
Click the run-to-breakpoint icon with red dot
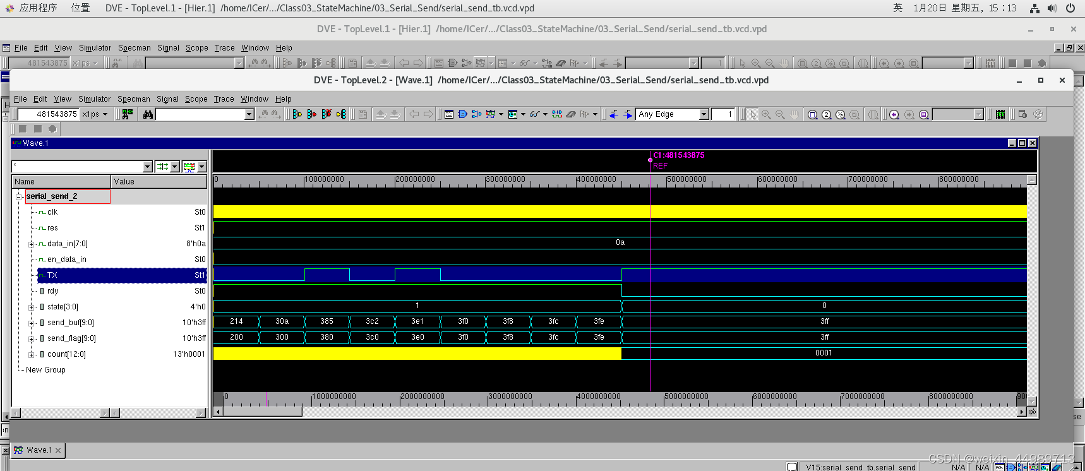point(312,114)
